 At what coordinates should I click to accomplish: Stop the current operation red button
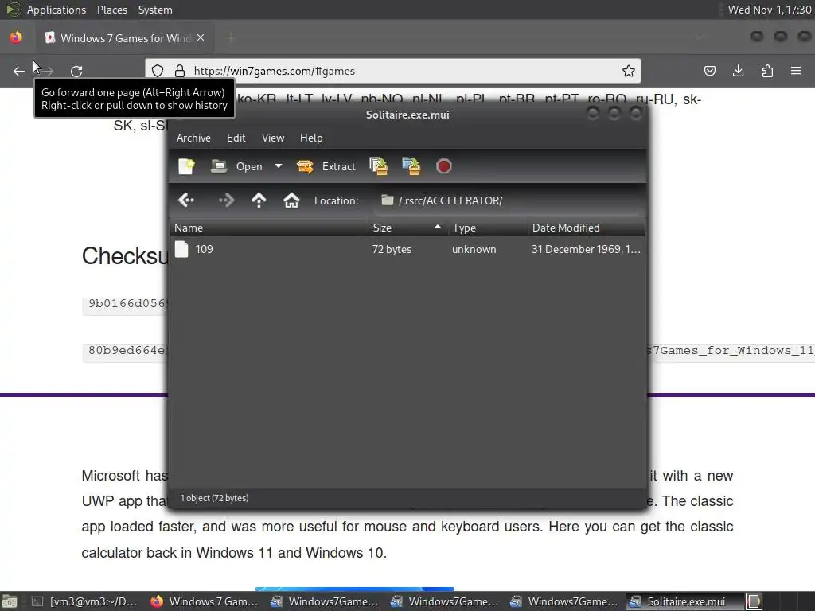[x=443, y=166]
